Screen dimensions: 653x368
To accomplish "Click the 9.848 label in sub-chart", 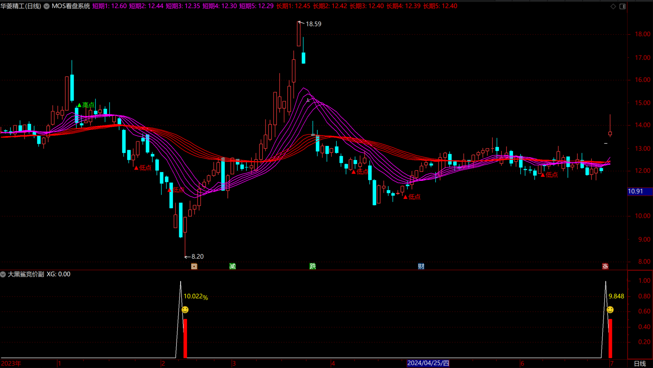I will click(616, 296).
